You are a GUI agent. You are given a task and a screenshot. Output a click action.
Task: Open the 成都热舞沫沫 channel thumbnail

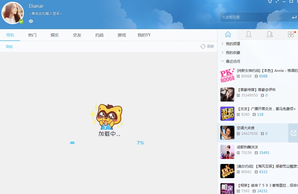227,152
